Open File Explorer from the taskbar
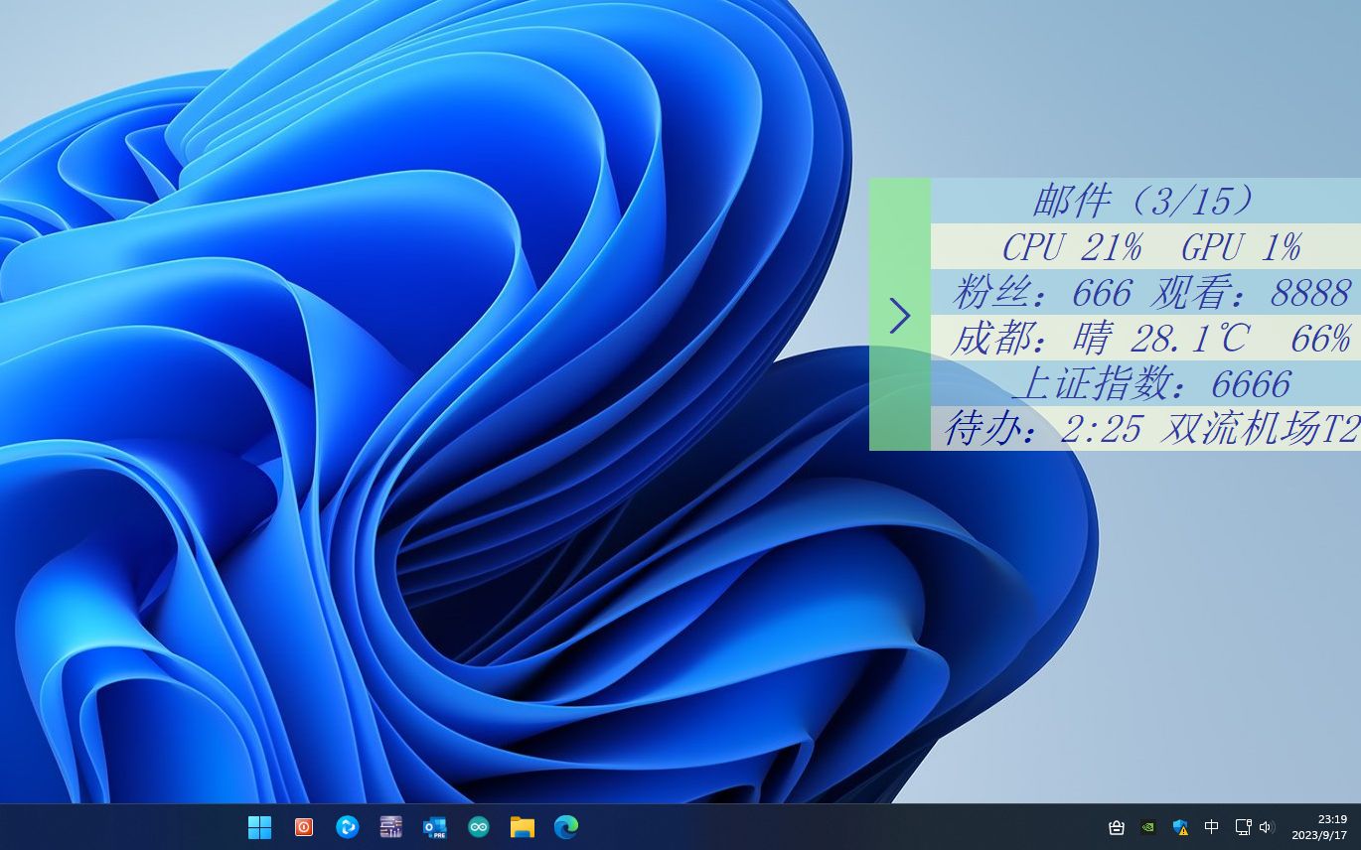Screen dimensions: 1361x850 (x=522, y=826)
